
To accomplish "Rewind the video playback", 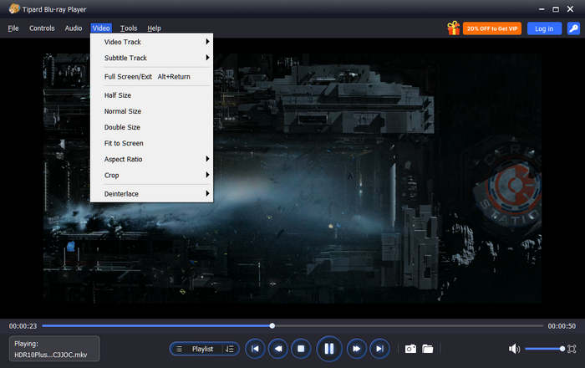I will click(278, 349).
